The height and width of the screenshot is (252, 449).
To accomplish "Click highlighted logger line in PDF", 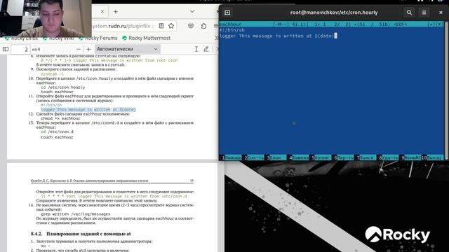I will point(88,109).
